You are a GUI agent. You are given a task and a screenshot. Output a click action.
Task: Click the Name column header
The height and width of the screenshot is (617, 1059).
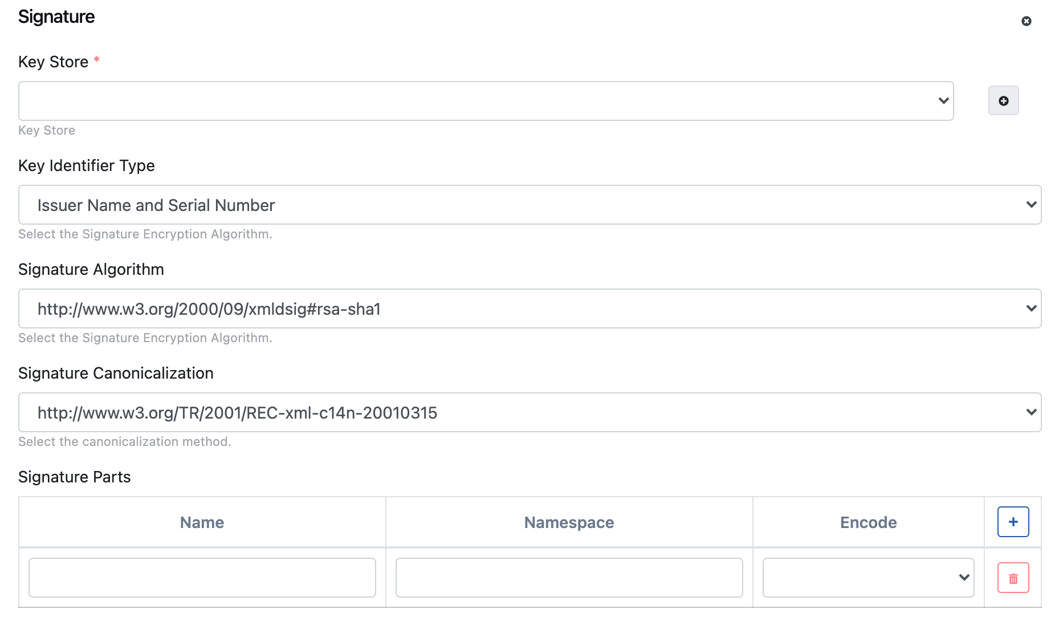click(202, 522)
